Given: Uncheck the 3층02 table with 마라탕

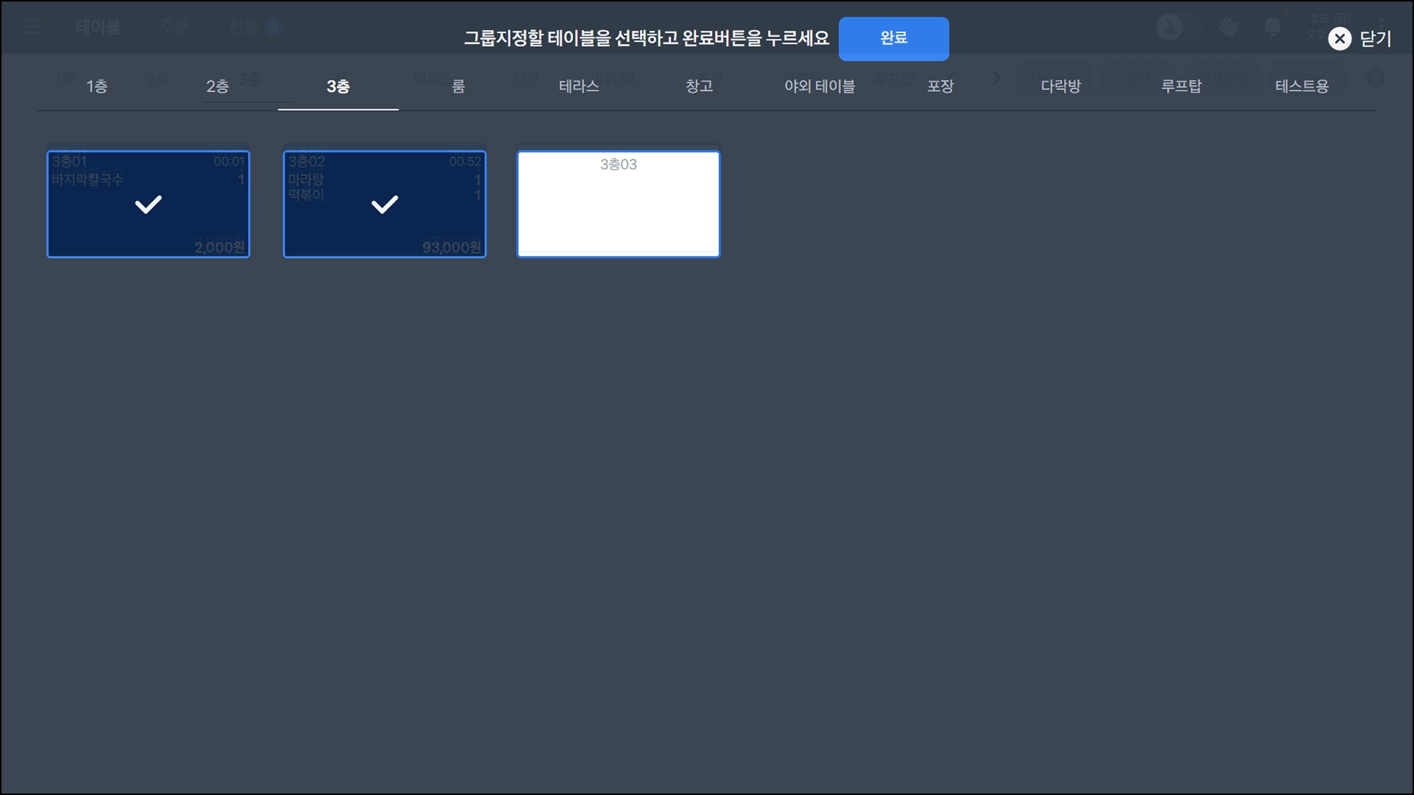Looking at the screenshot, I should 384,204.
